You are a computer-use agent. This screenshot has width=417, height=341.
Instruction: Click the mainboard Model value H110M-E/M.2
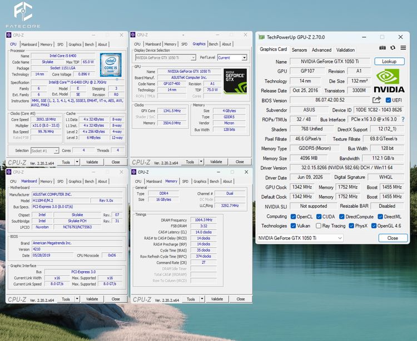(61, 200)
